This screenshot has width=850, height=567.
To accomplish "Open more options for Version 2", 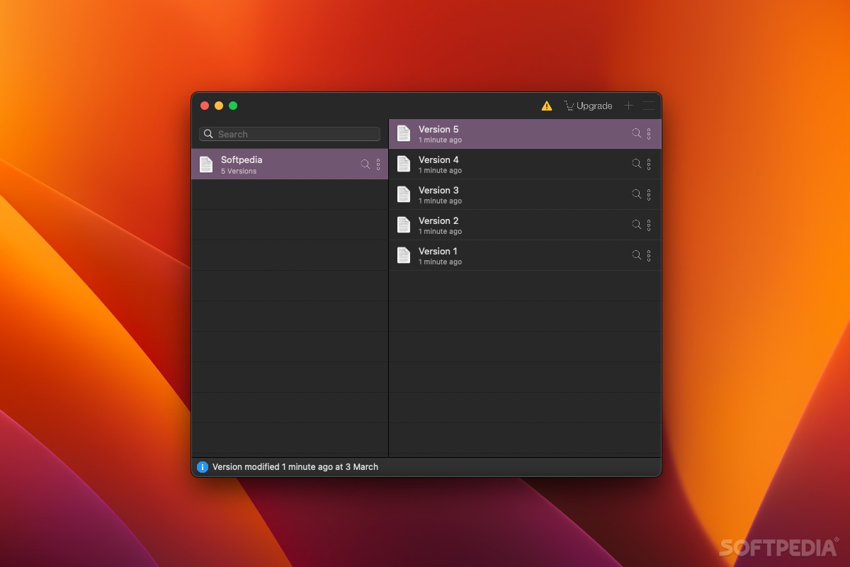I will pos(649,225).
